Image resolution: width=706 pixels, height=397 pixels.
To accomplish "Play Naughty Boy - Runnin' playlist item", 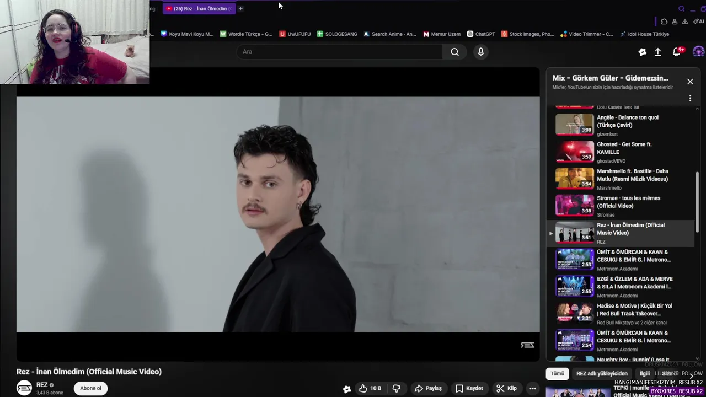I will [x=621, y=359].
